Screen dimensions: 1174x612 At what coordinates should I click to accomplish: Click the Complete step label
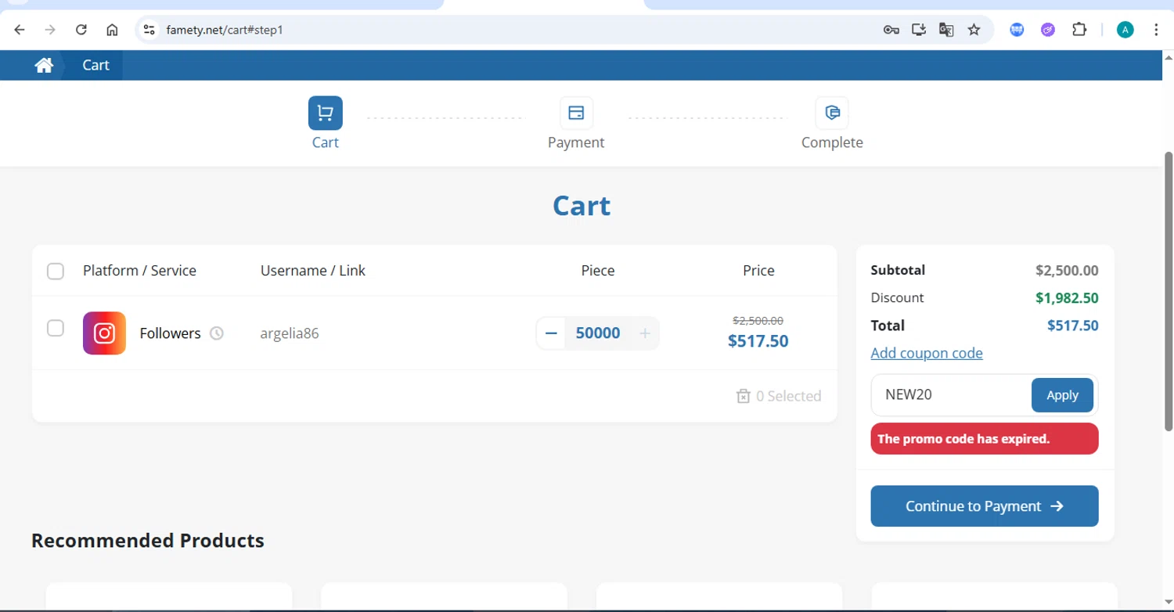[x=832, y=142]
